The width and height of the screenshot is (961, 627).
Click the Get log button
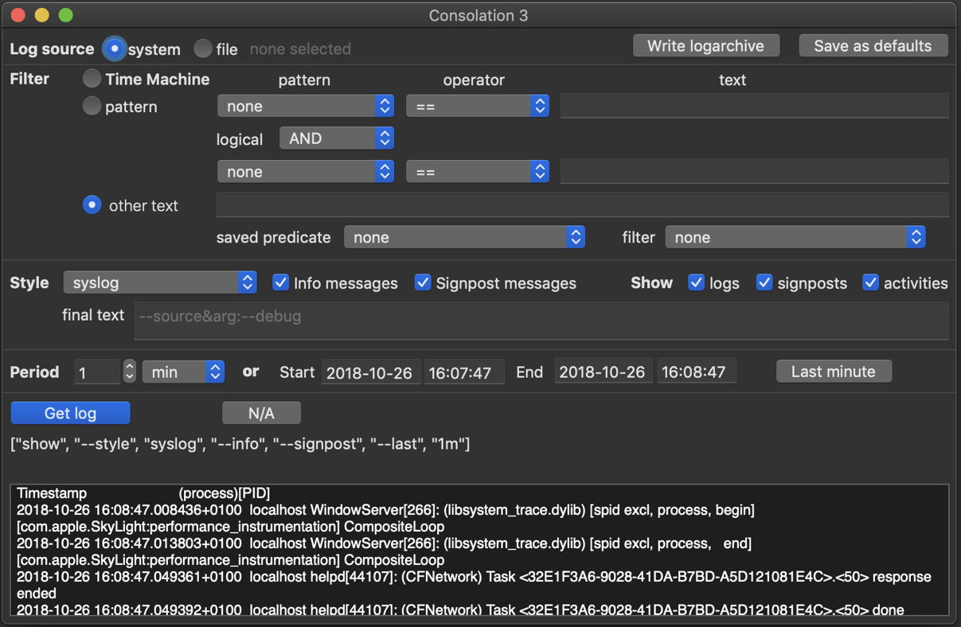70,413
